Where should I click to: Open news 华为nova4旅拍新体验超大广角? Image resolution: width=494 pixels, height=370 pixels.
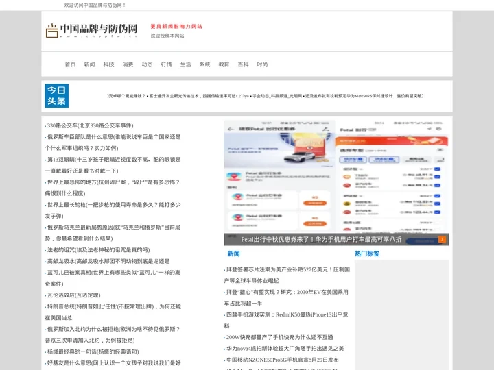click(x=285, y=349)
